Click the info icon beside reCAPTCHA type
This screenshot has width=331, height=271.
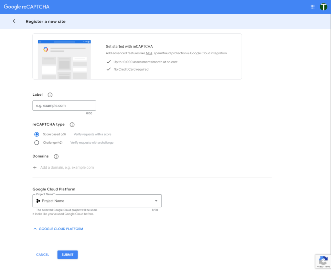point(72,125)
